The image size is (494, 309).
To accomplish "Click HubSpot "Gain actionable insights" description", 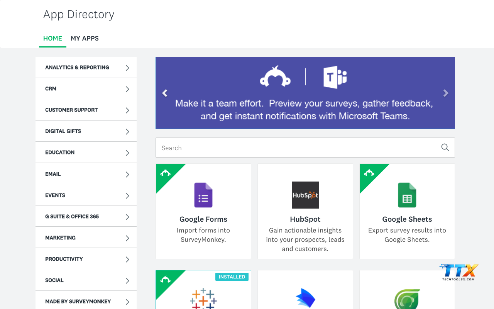I will pyautogui.click(x=305, y=239).
